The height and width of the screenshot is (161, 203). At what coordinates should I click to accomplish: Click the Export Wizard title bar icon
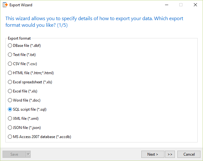click(5, 5)
